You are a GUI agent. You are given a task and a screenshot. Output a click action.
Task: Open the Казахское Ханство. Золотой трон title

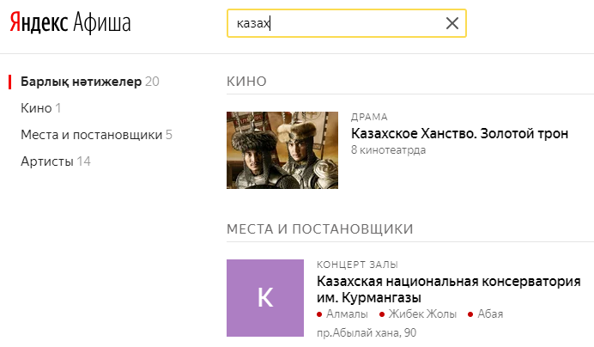459,133
